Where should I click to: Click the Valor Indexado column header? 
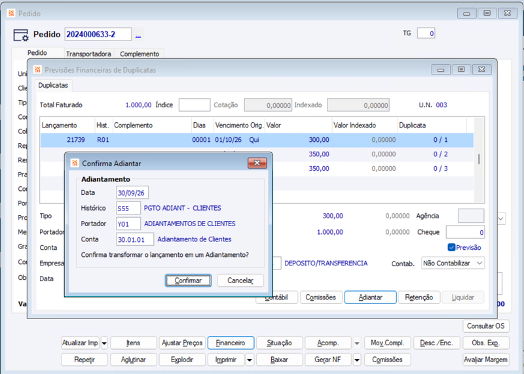pos(365,126)
